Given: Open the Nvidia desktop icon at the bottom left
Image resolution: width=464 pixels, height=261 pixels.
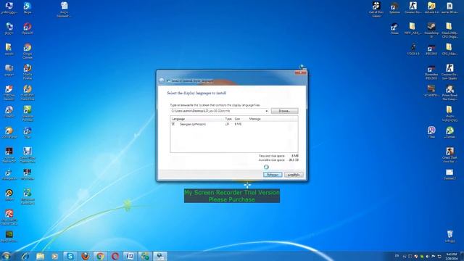Looking at the screenshot, I should pos(9,236).
